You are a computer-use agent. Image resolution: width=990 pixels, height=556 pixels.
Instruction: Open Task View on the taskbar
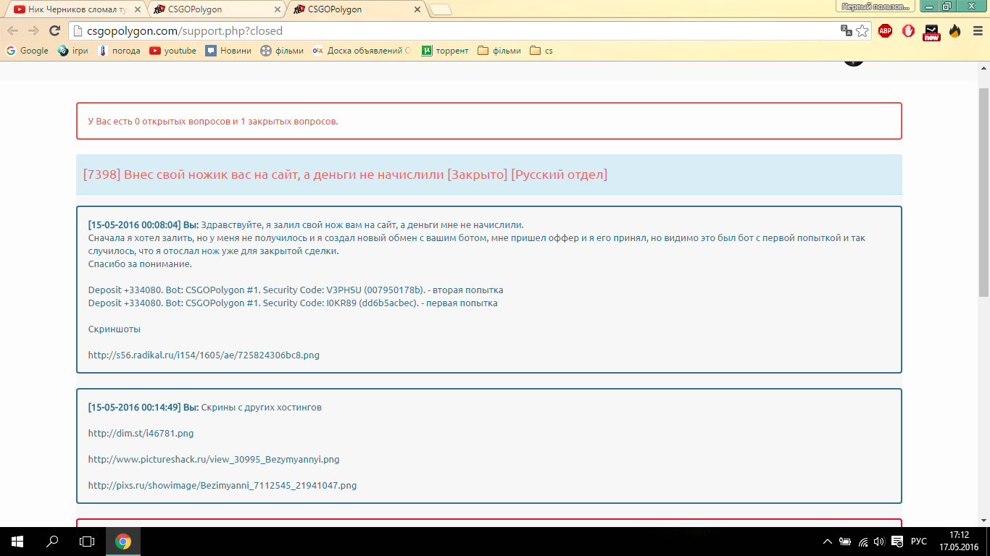pos(87,542)
